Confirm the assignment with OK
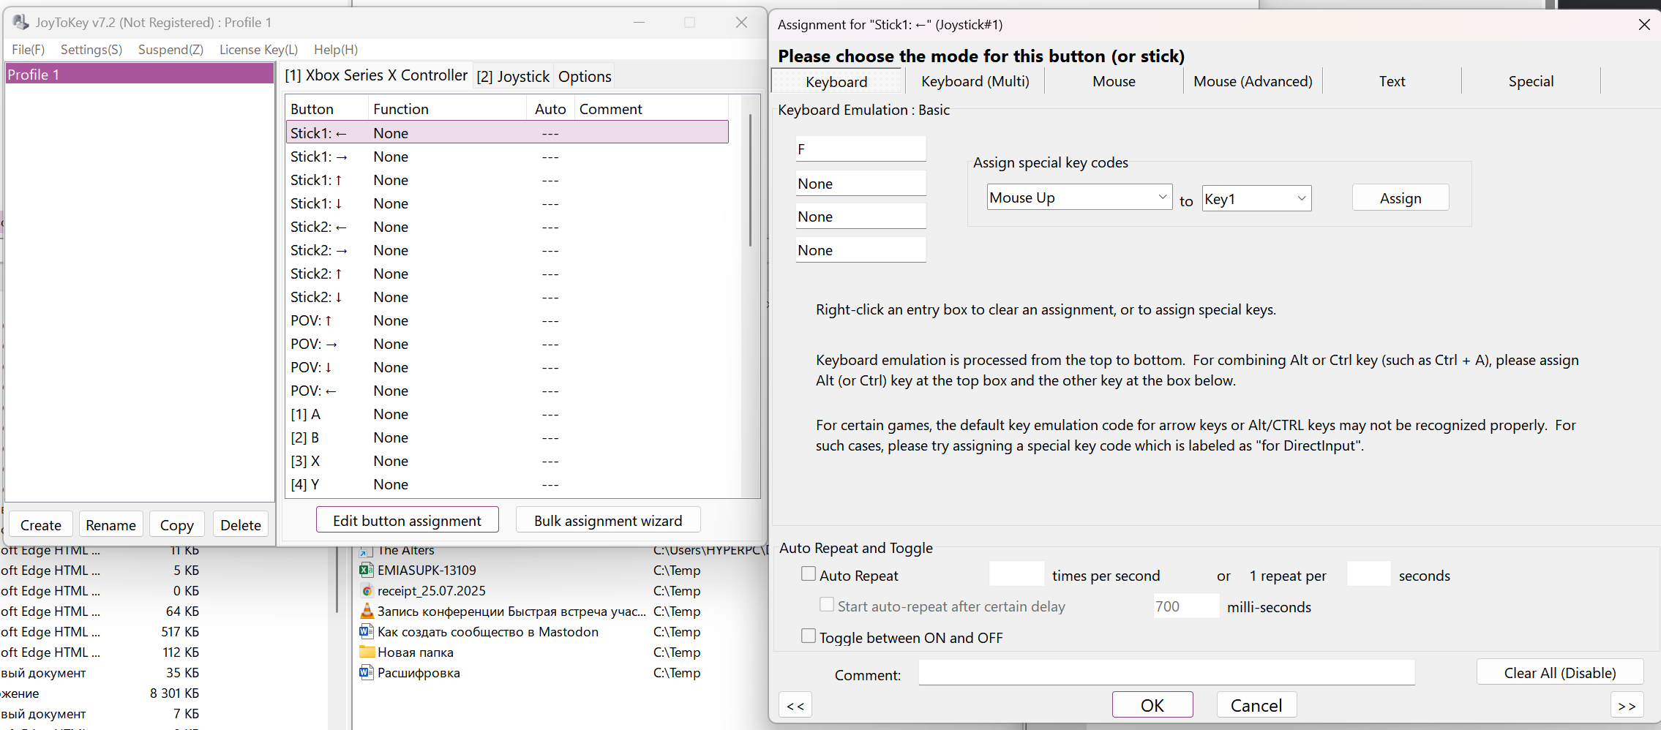The height and width of the screenshot is (730, 1661). (1152, 705)
